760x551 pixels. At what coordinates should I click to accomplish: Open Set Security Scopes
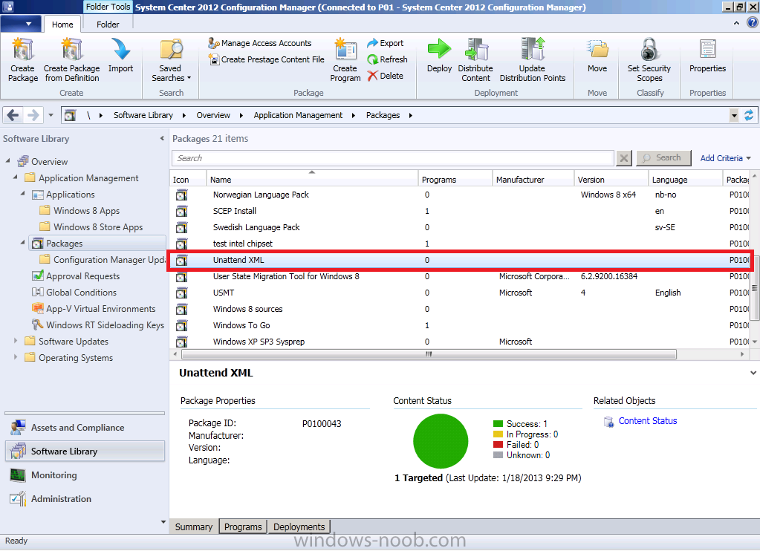(x=649, y=61)
